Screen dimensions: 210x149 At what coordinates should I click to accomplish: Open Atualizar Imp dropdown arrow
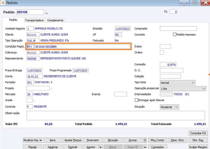[41, 140]
